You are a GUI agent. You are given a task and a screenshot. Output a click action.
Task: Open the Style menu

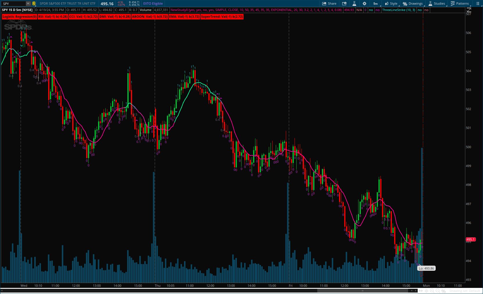click(391, 3)
